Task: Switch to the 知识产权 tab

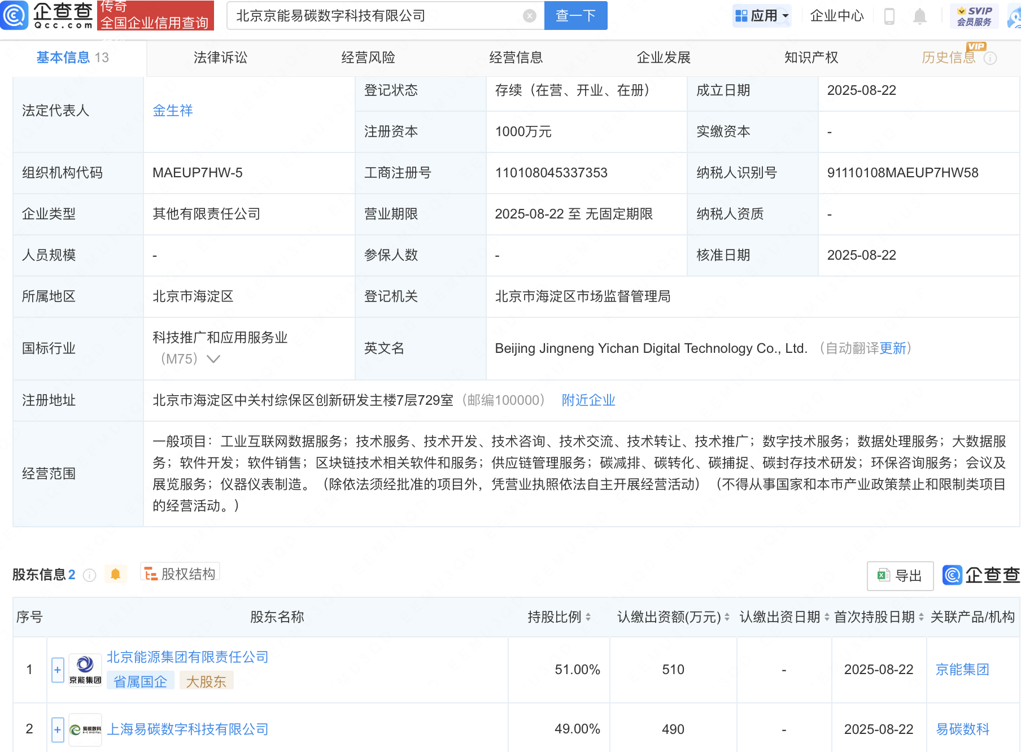Action: (811, 58)
